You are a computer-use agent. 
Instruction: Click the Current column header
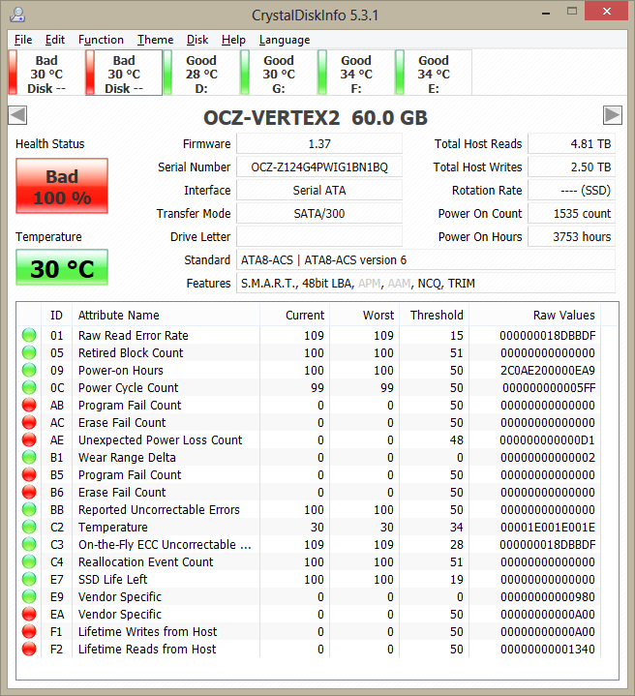pyautogui.click(x=294, y=315)
